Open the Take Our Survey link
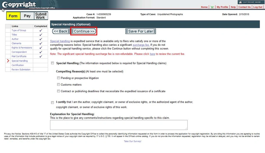This screenshot has height=153, width=265. pos(132,141)
